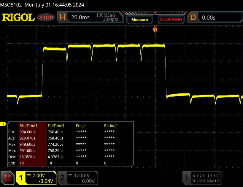Click the average fall time 768.40us

point(55,138)
